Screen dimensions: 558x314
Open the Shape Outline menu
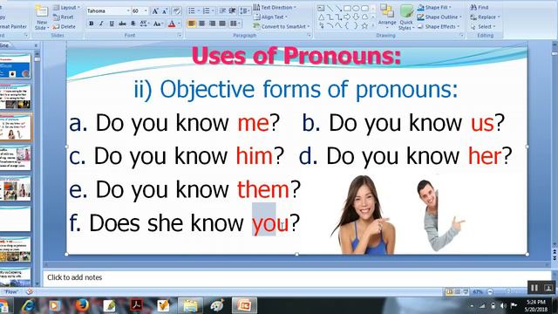pos(439,17)
